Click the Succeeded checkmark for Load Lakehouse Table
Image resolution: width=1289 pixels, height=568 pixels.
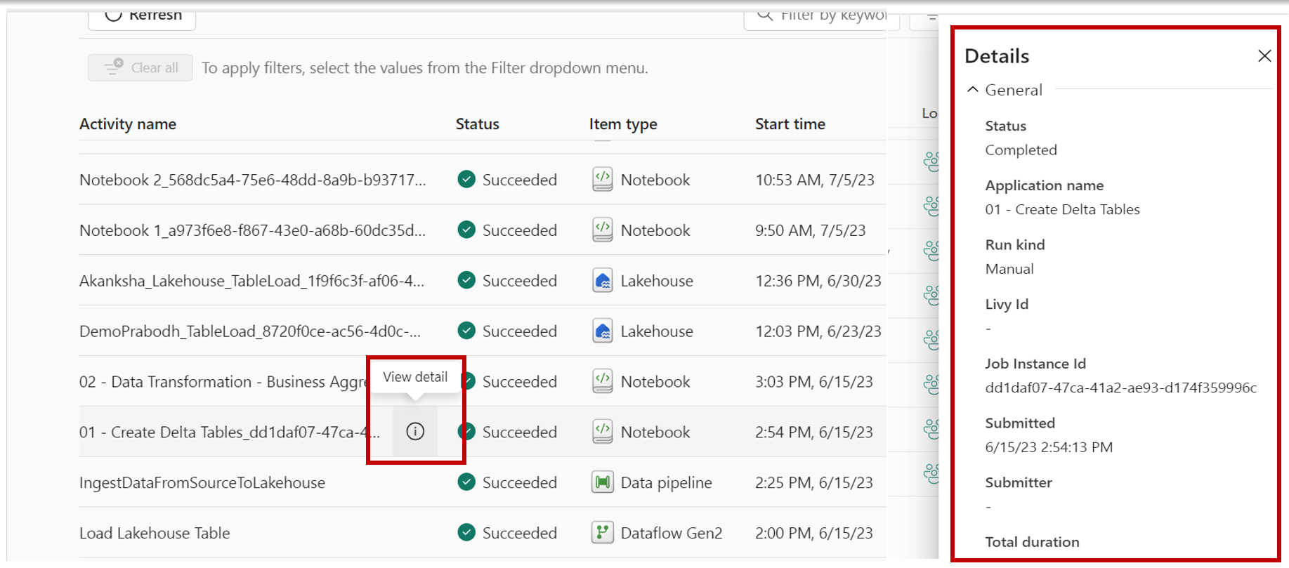466,533
